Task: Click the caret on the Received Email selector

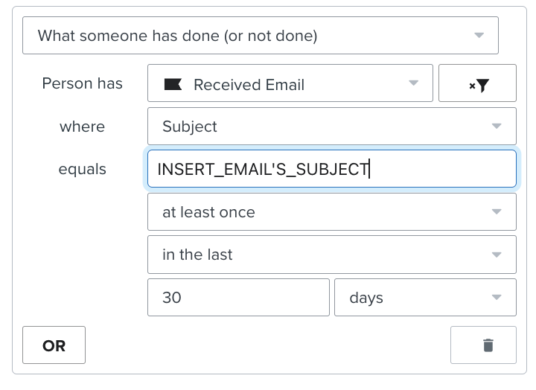Action: pyautogui.click(x=414, y=83)
